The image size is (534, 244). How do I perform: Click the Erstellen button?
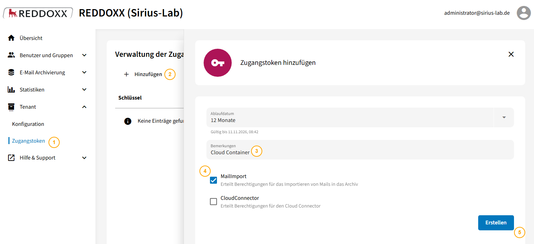(496, 223)
